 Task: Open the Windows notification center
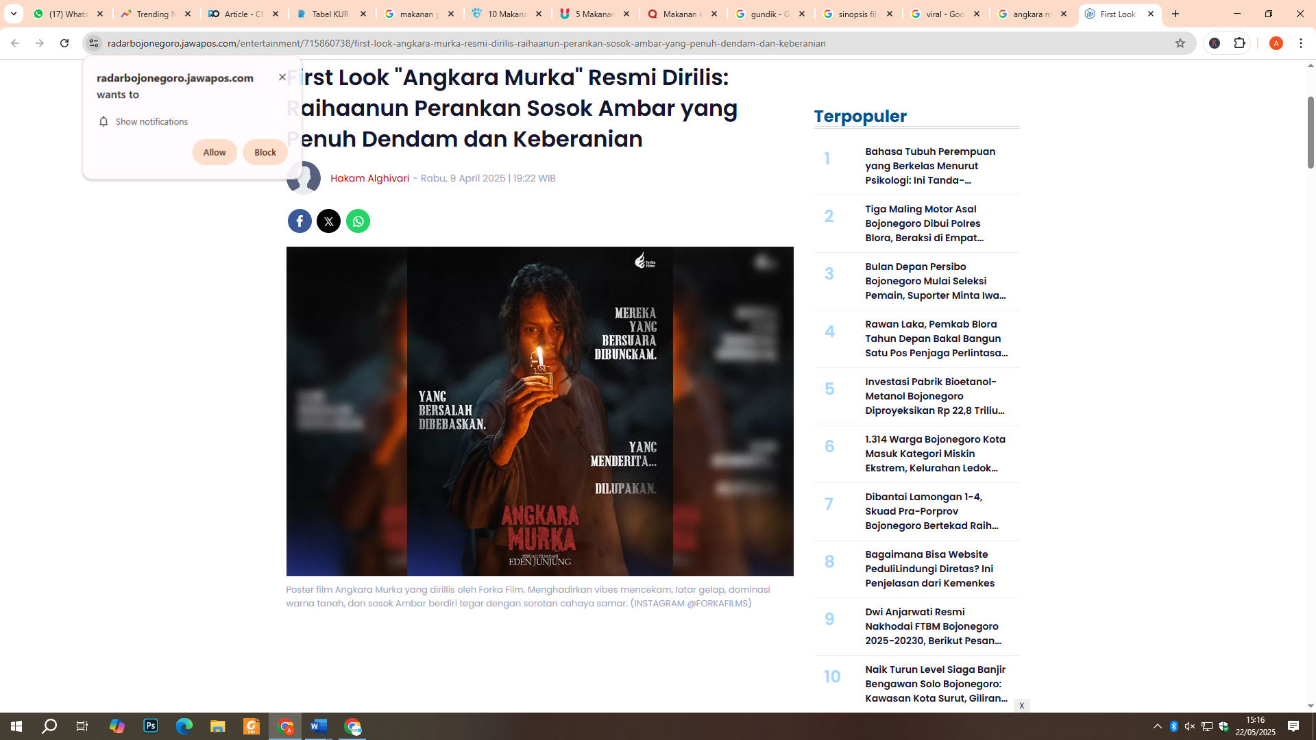1293,726
